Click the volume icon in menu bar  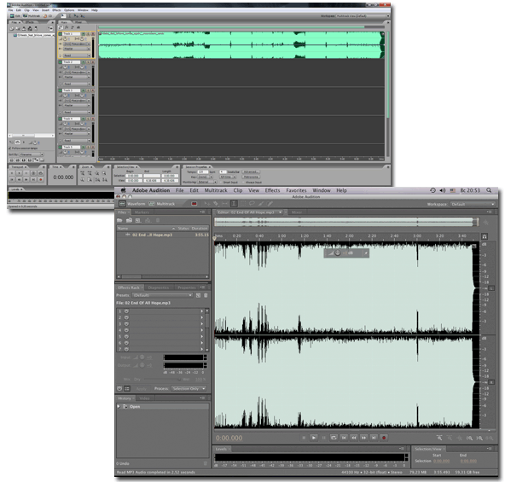click(x=443, y=190)
